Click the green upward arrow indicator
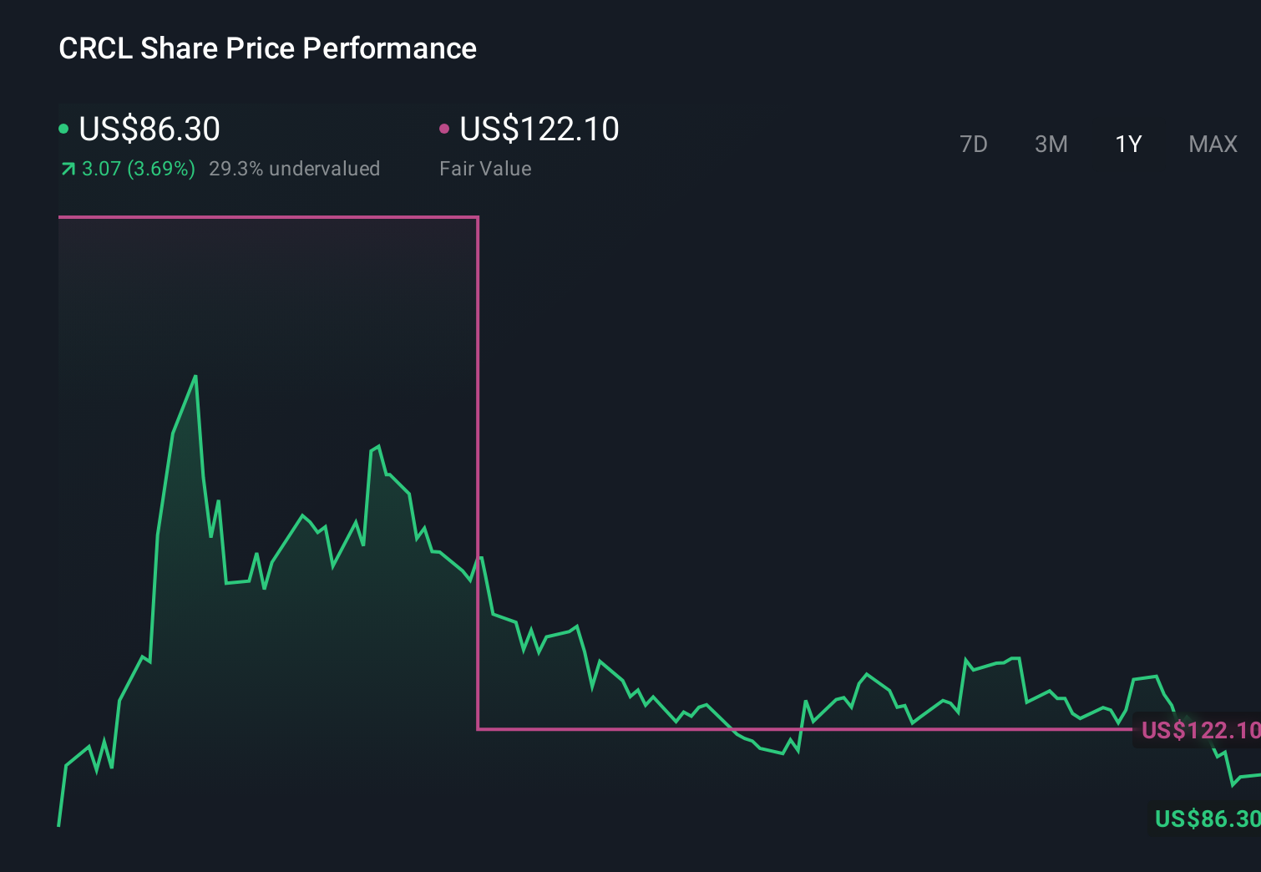The width and height of the screenshot is (1261, 872). point(67,169)
